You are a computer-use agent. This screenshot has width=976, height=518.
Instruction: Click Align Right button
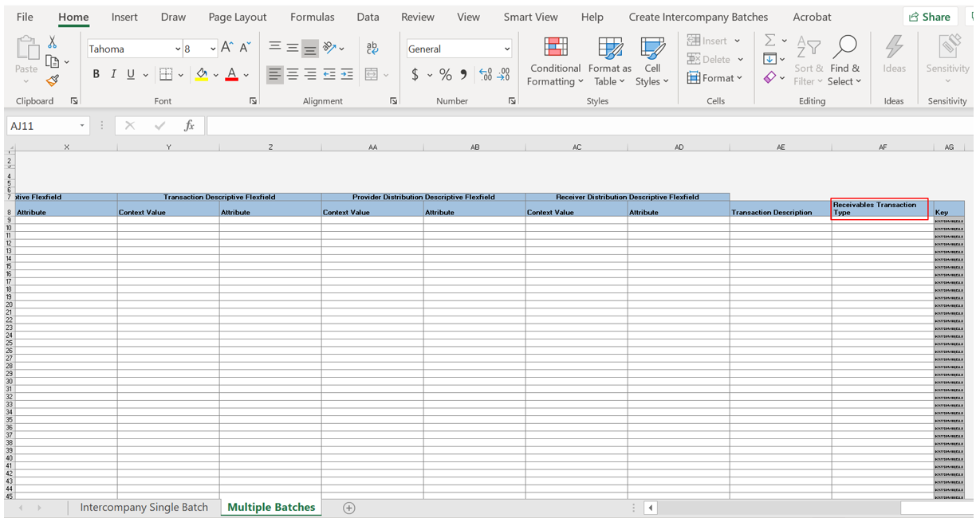[310, 74]
